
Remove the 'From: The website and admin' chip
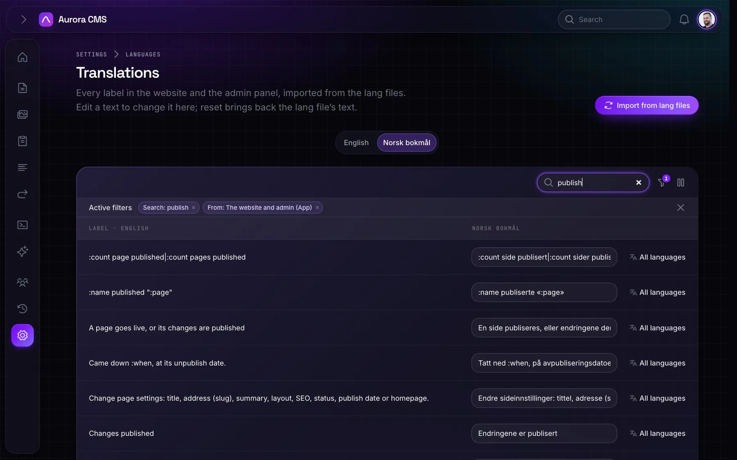317,208
